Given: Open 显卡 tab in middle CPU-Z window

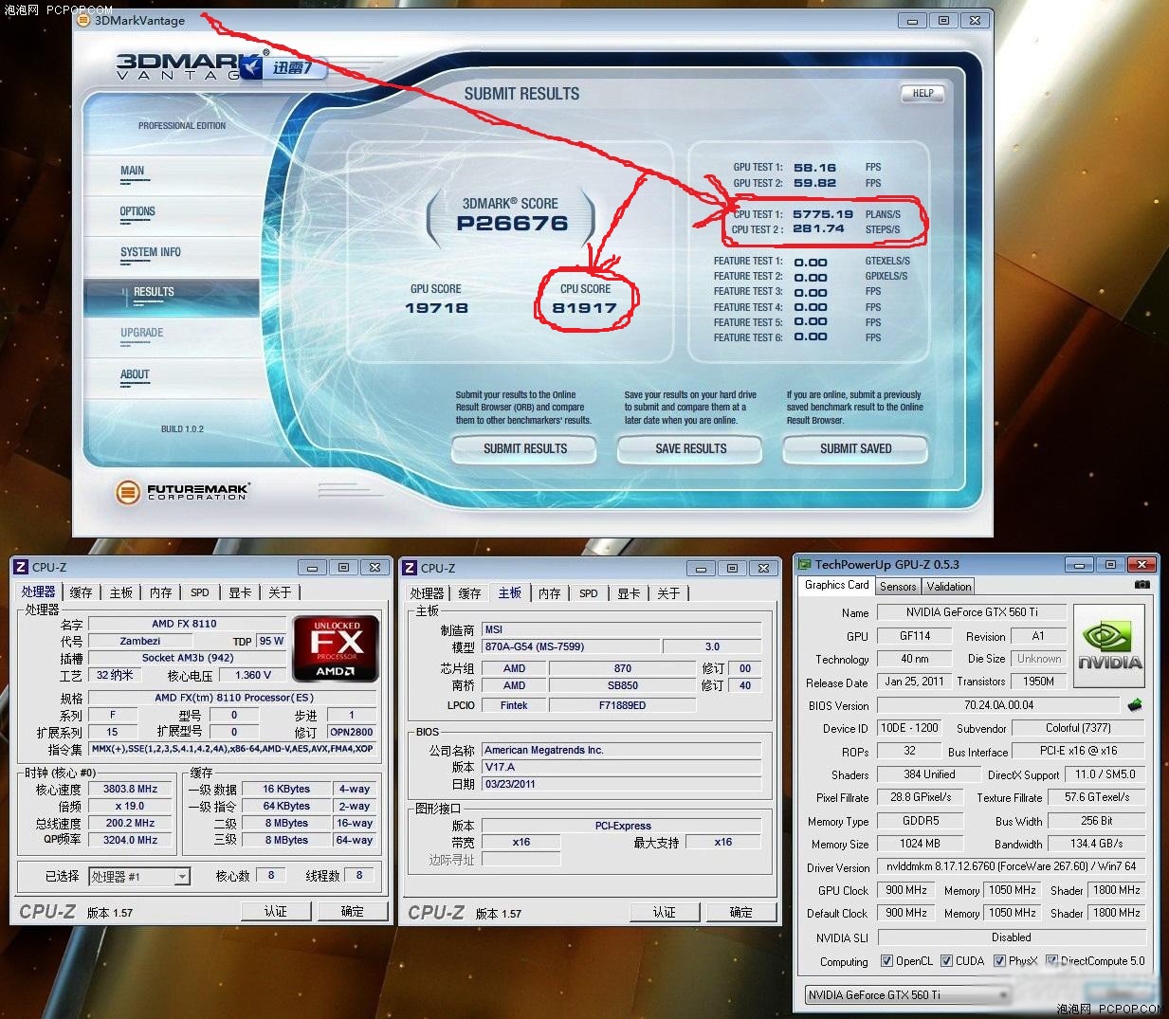Looking at the screenshot, I should pyautogui.click(x=629, y=593).
